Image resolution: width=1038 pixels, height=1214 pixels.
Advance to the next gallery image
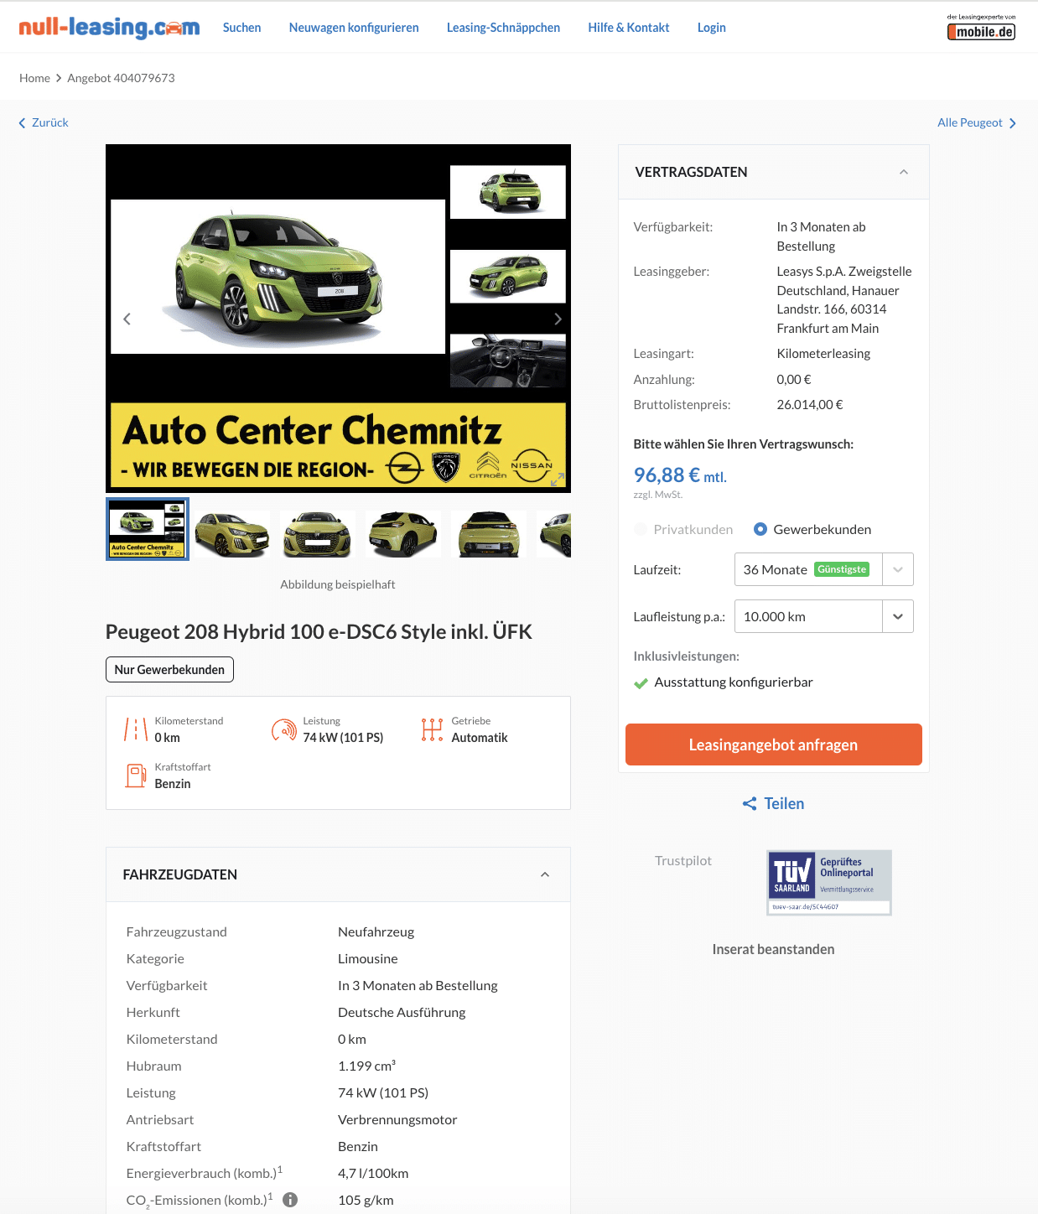[x=558, y=319]
